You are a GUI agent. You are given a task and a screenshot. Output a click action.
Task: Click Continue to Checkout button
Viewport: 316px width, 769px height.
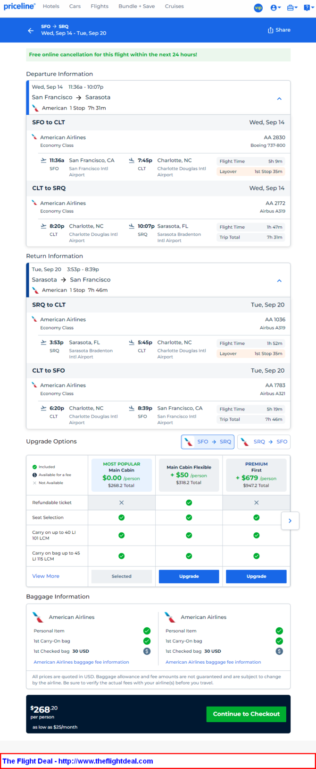pos(246,714)
